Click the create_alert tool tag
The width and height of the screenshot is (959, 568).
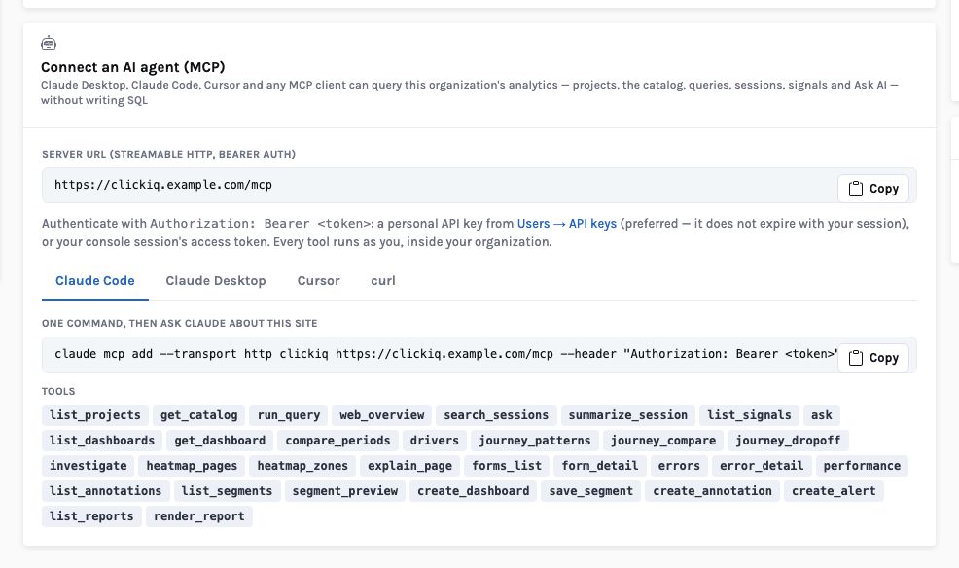(x=834, y=491)
